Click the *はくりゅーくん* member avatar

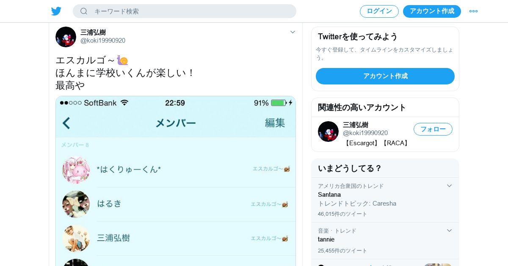coord(76,170)
